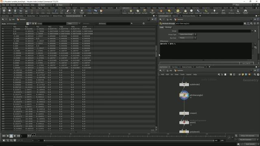Toggle display flag on crease1 node
Screen dimensions: 260x146
click(188, 113)
